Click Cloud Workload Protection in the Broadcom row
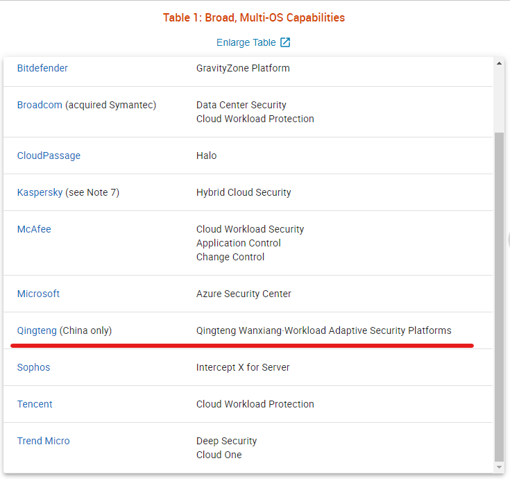510x479 pixels. tap(255, 119)
